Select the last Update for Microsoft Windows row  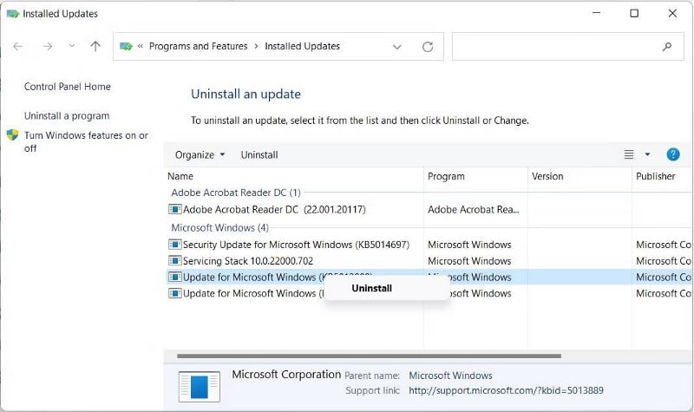pyautogui.click(x=253, y=293)
